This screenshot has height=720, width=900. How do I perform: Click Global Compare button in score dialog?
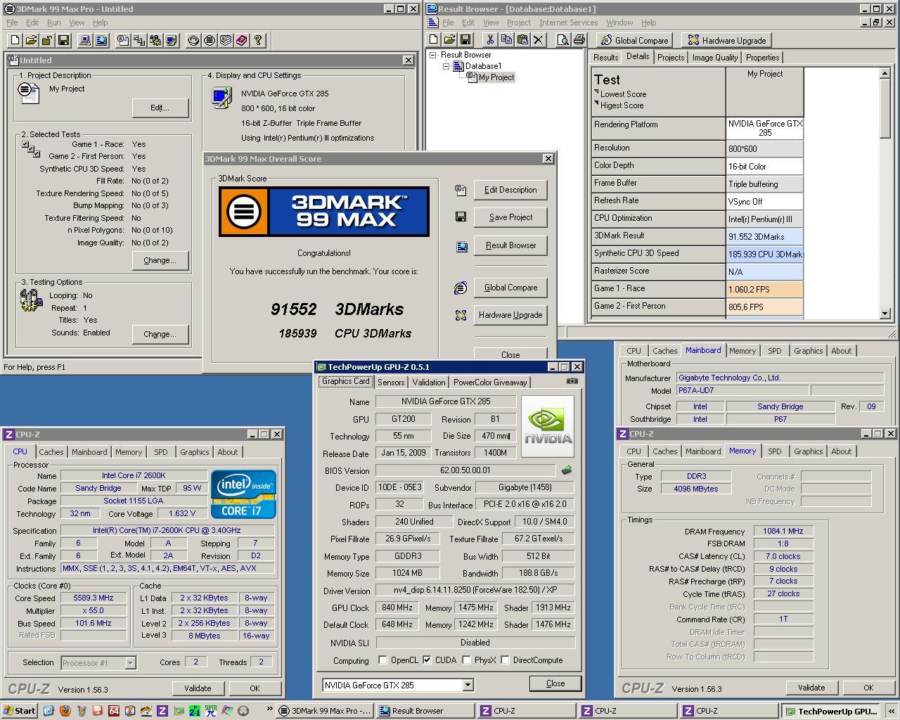point(510,288)
